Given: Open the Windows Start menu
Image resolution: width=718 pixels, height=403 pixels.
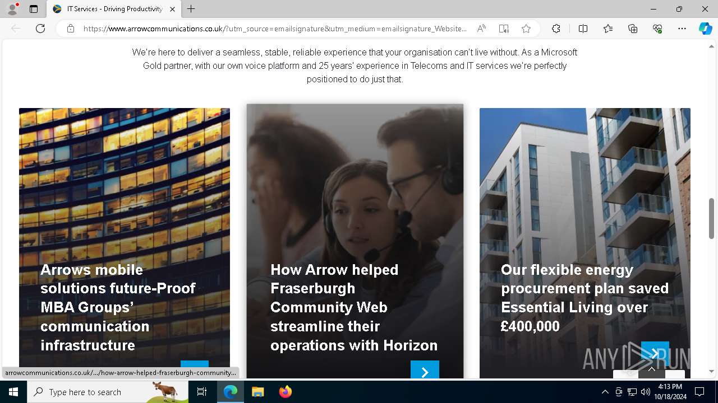Looking at the screenshot, I should tap(13, 392).
